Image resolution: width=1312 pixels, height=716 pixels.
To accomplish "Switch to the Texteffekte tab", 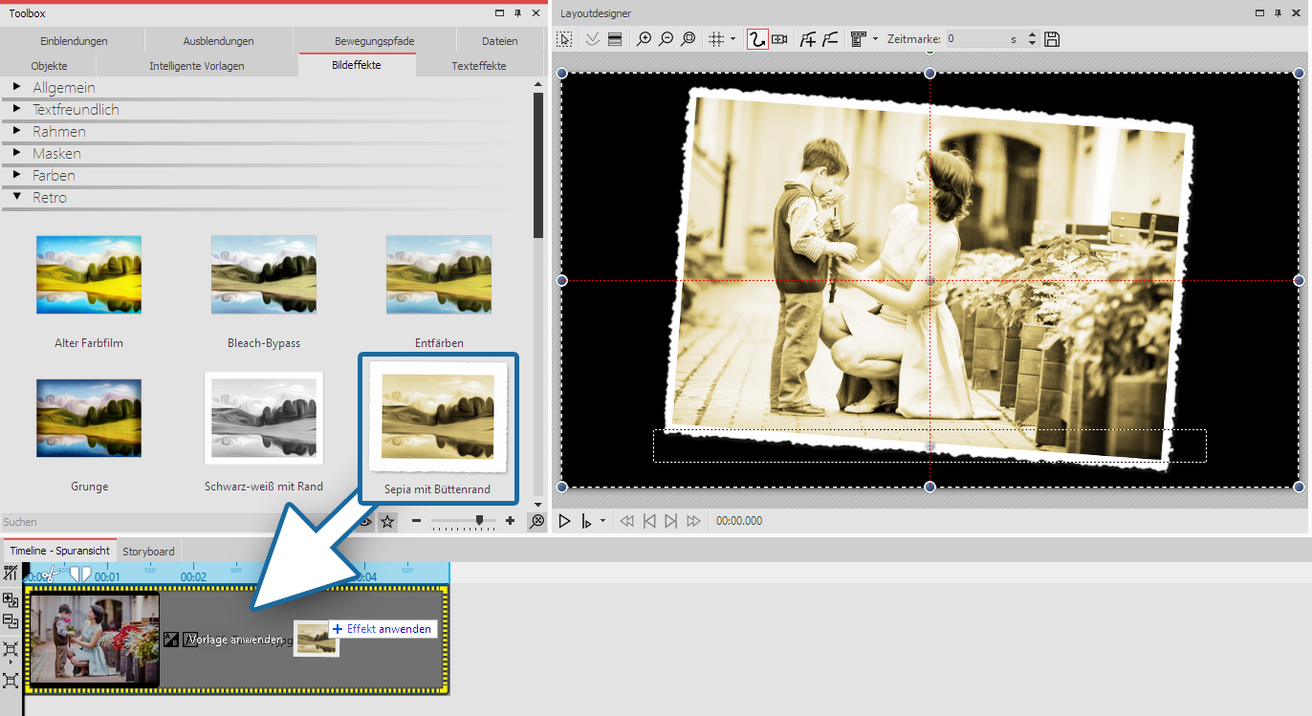I will pyautogui.click(x=479, y=66).
